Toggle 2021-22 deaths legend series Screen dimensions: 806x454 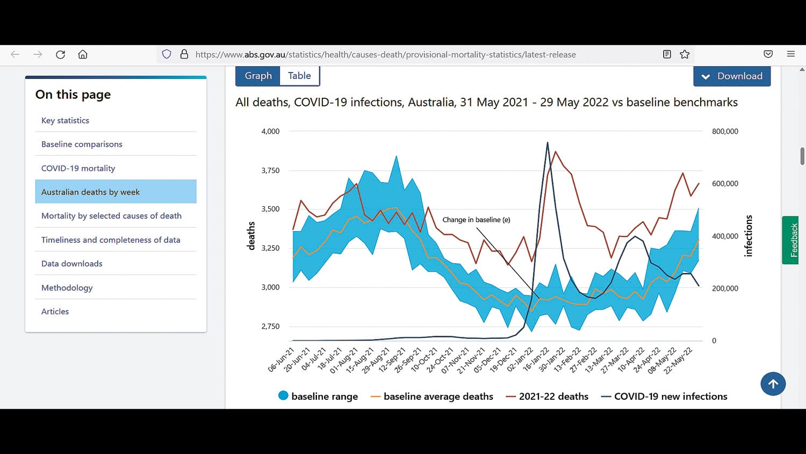547,397
